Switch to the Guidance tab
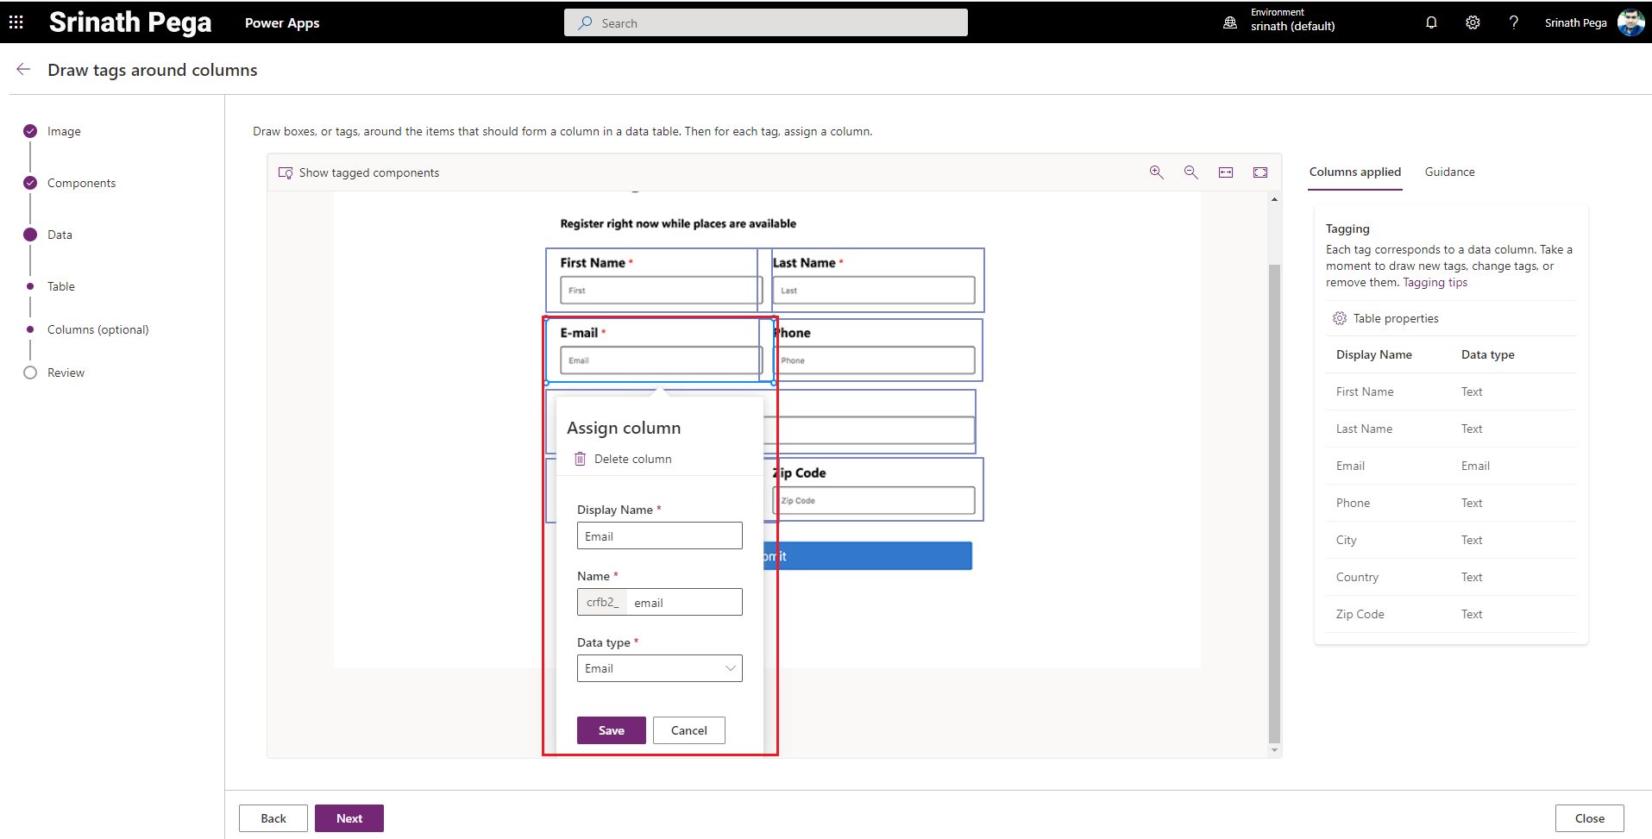This screenshot has width=1652, height=839. point(1449,172)
